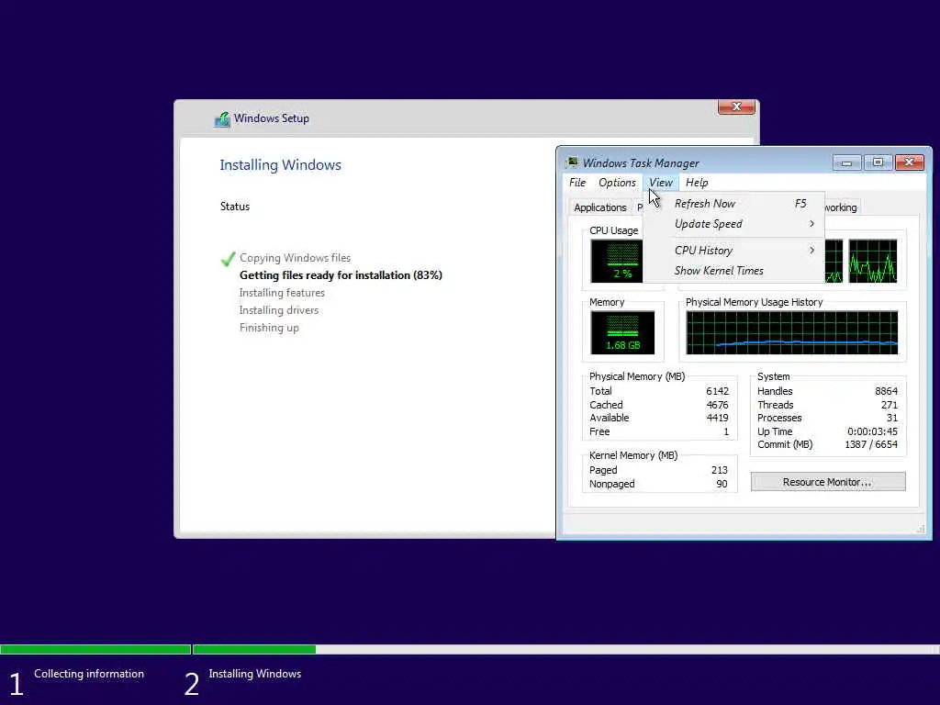Screen dimensions: 940x705
Task: Click the Available memory value 4419
Action: [x=717, y=418]
